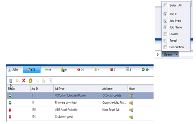196x124 pixels.
Task: Enable the Description search checkbox
Action: point(165,47)
